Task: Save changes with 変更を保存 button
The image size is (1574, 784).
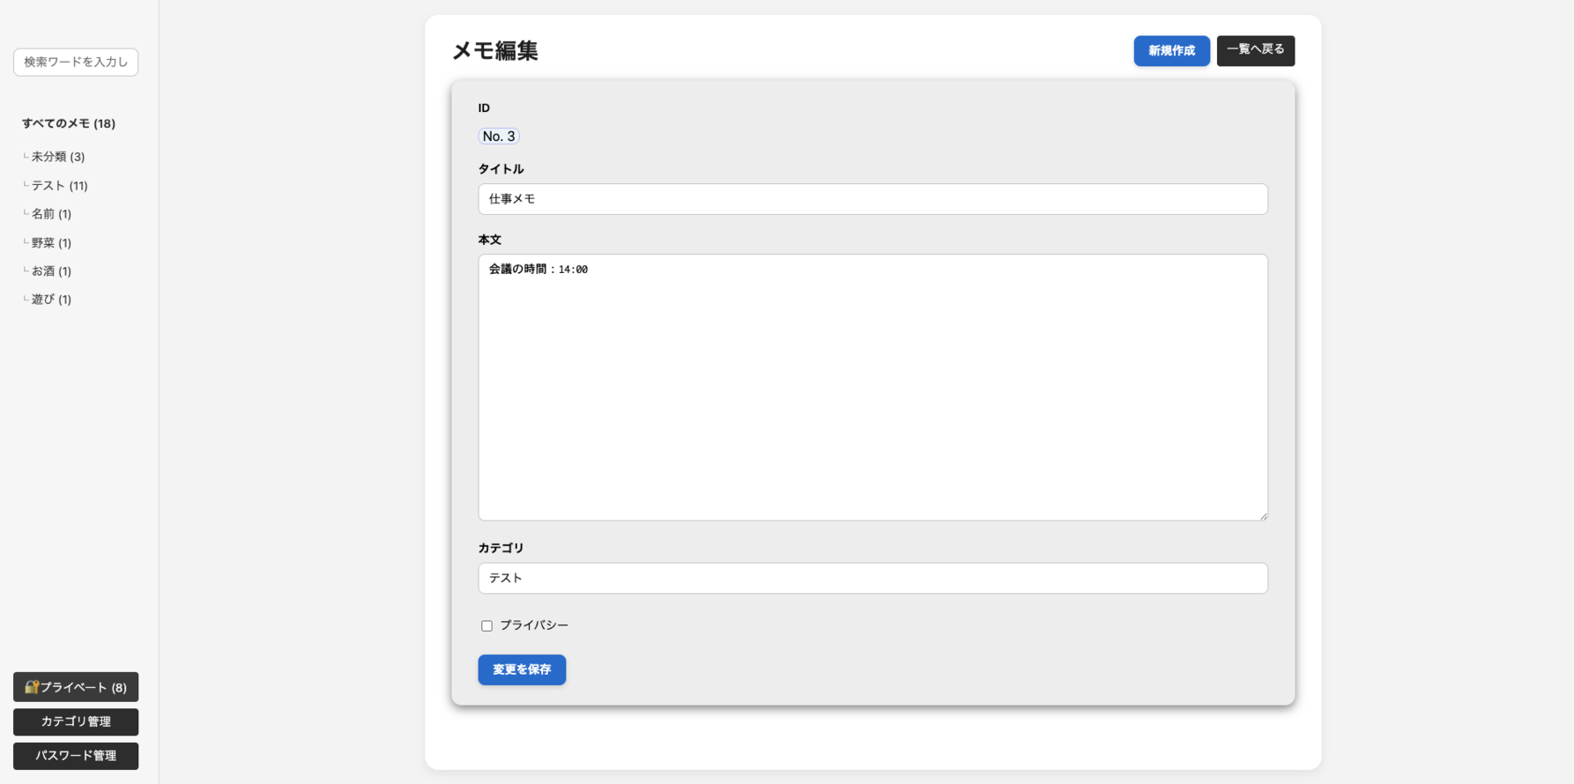Action: click(x=522, y=669)
